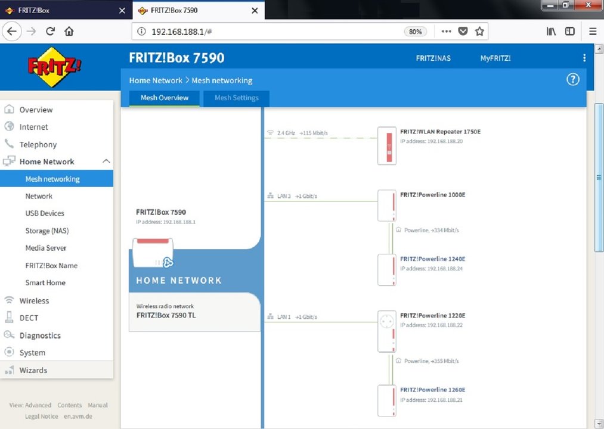The width and height of the screenshot is (604, 429).
Task: Click the 2.4 GHz connection label
Action: [286, 133]
